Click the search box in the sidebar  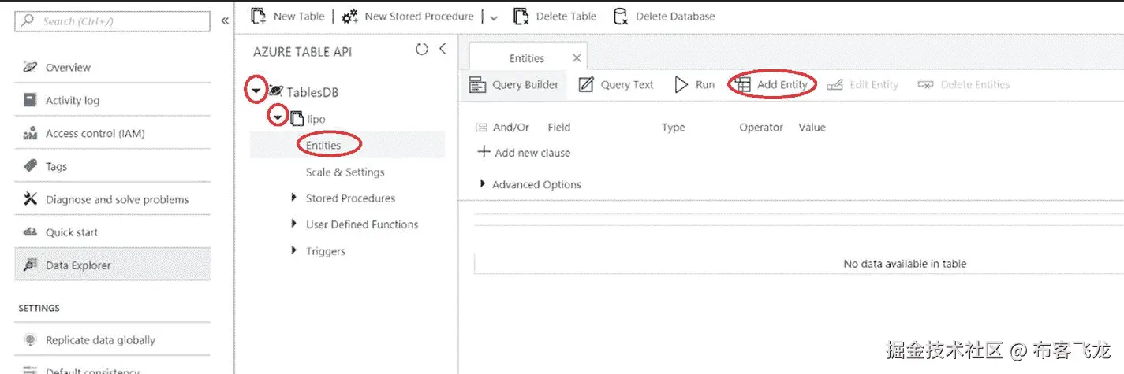(x=113, y=21)
